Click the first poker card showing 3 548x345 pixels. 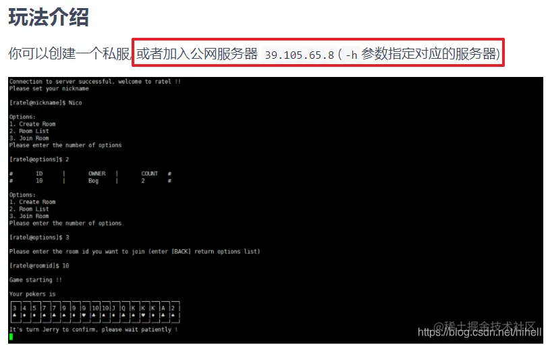[15, 311]
